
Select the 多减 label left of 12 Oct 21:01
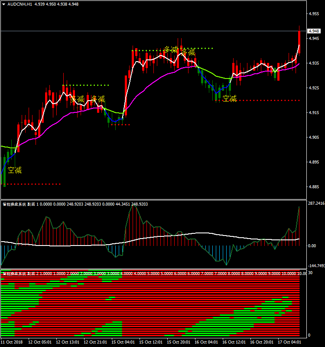tap(77, 99)
